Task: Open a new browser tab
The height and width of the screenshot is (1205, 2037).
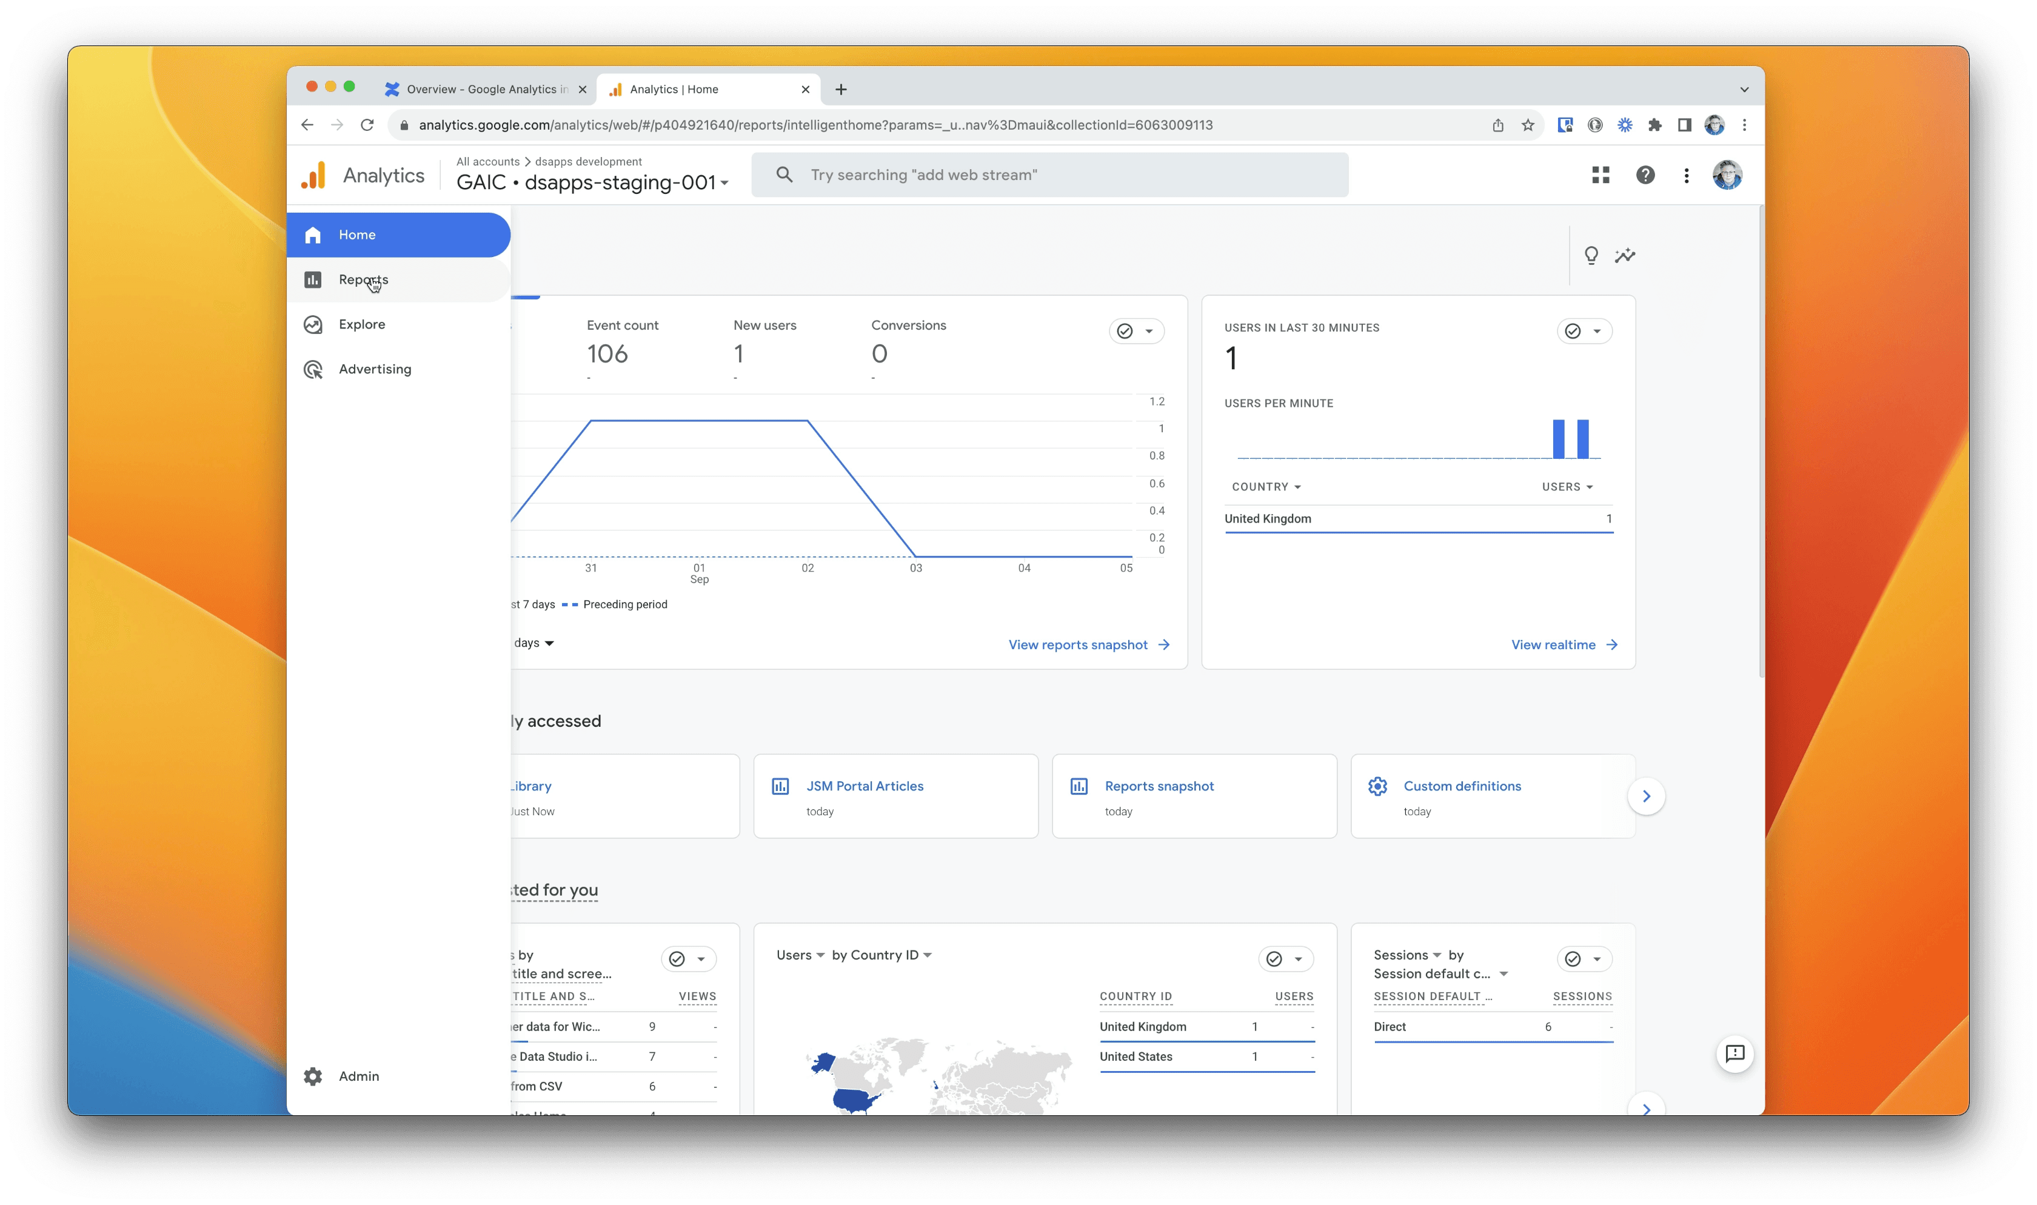Action: click(840, 89)
